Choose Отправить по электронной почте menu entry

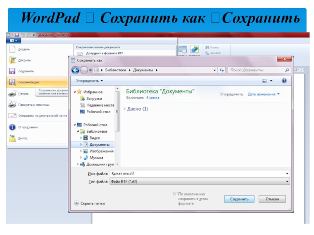coord(38,116)
